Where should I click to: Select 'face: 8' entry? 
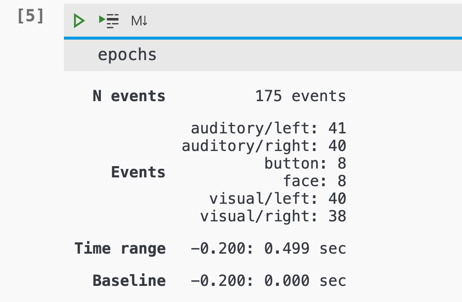coord(314,181)
